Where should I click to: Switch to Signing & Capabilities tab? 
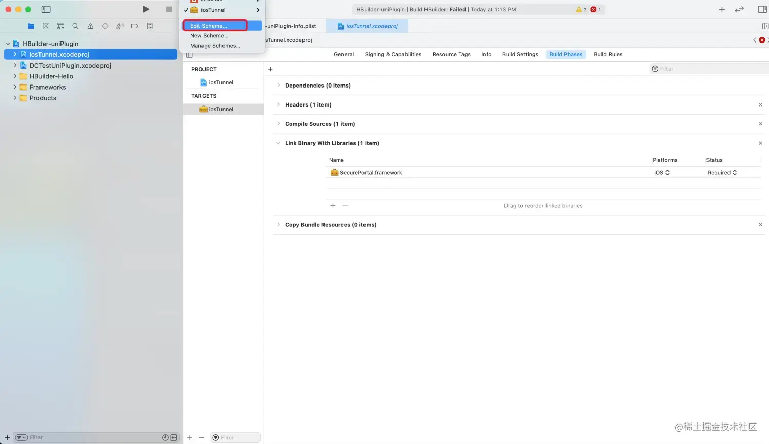coord(393,55)
